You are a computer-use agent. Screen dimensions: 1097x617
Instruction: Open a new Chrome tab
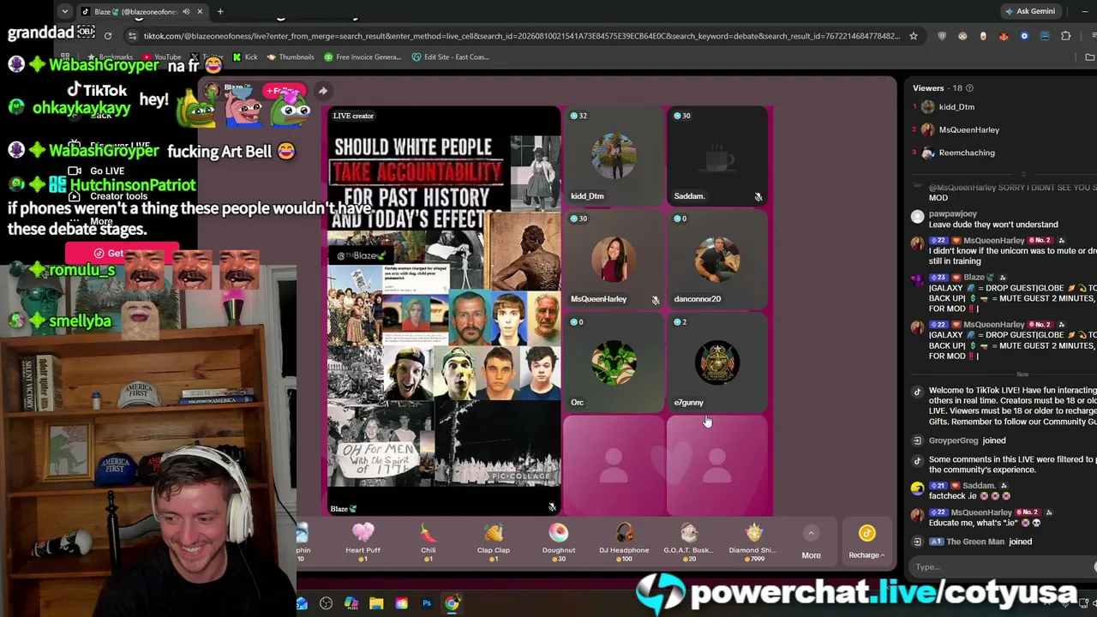click(220, 11)
